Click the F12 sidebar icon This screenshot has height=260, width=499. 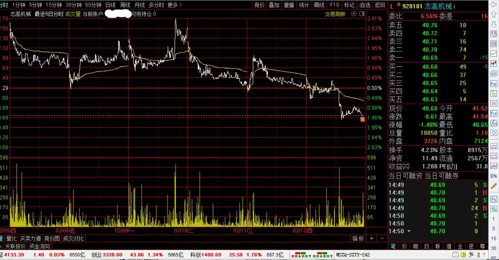494,114
